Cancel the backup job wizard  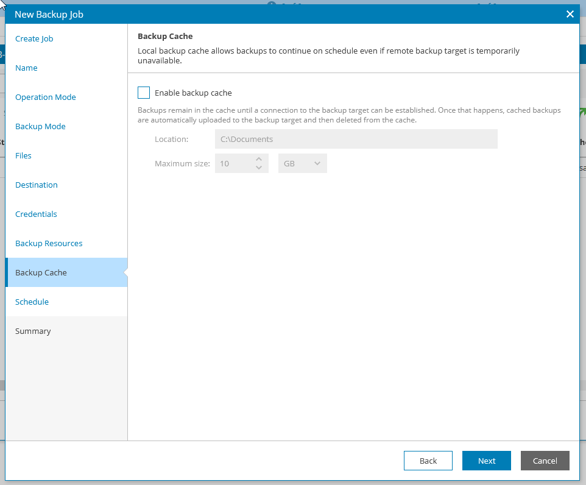(x=545, y=461)
